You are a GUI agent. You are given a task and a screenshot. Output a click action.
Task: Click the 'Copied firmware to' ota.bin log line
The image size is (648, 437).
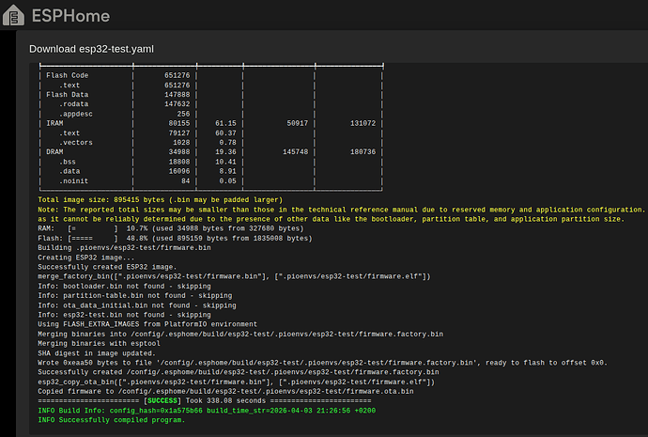(225, 391)
